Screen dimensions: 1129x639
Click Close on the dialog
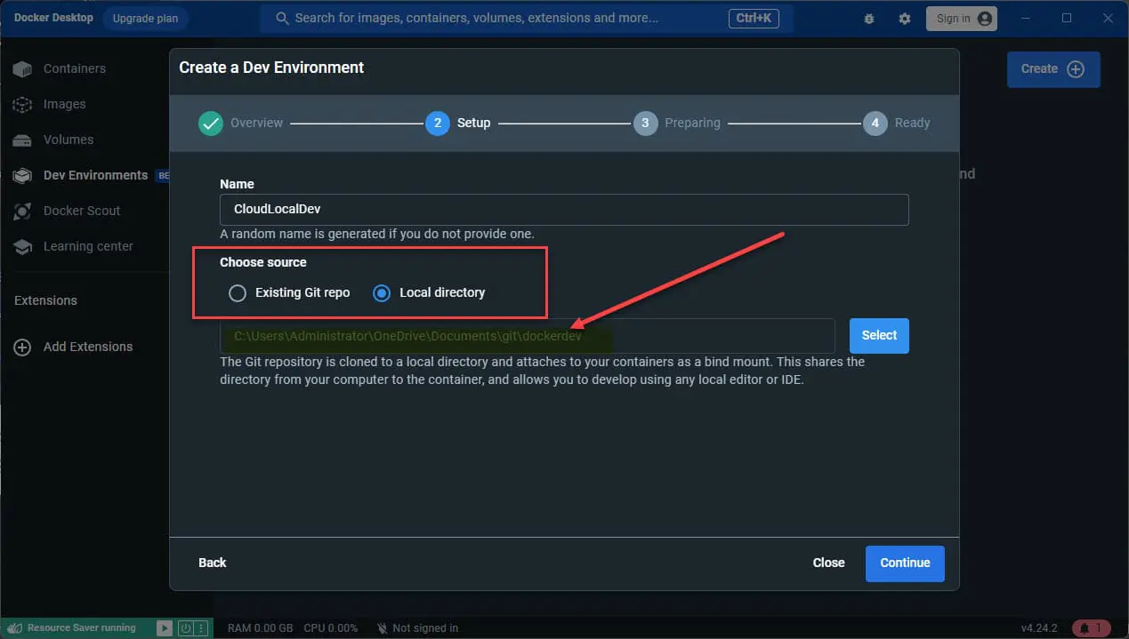click(x=828, y=563)
